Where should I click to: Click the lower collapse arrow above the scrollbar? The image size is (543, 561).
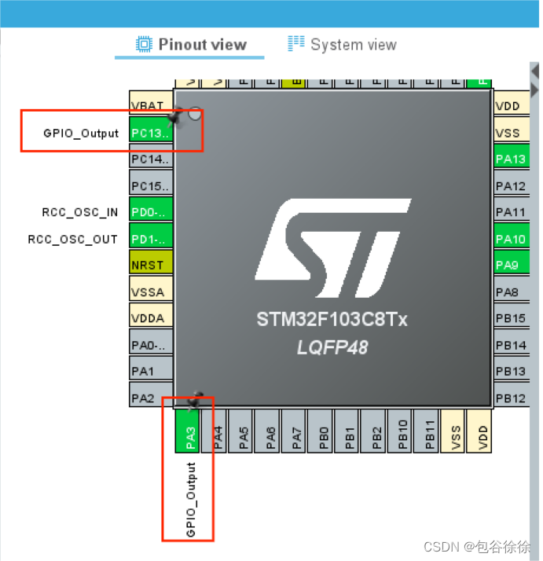(534, 90)
